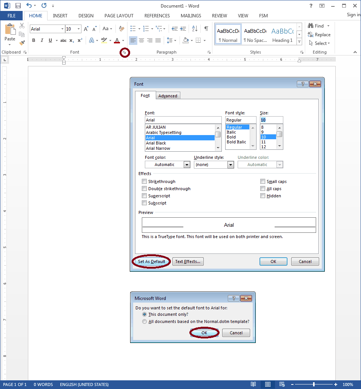Image resolution: width=361 pixels, height=389 pixels.
Task: Cancel the Font dialog
Action: [305, 261]
